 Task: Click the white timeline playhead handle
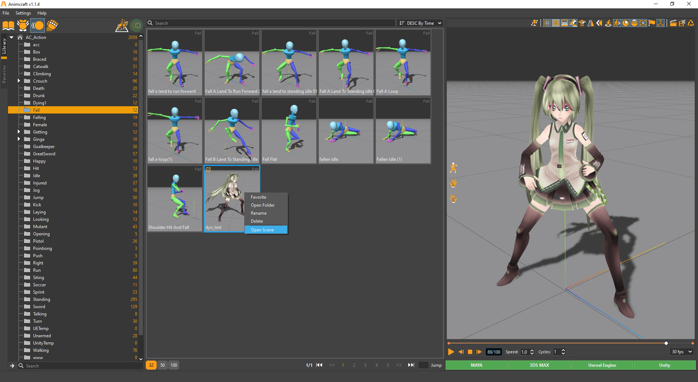click(666, 343)
